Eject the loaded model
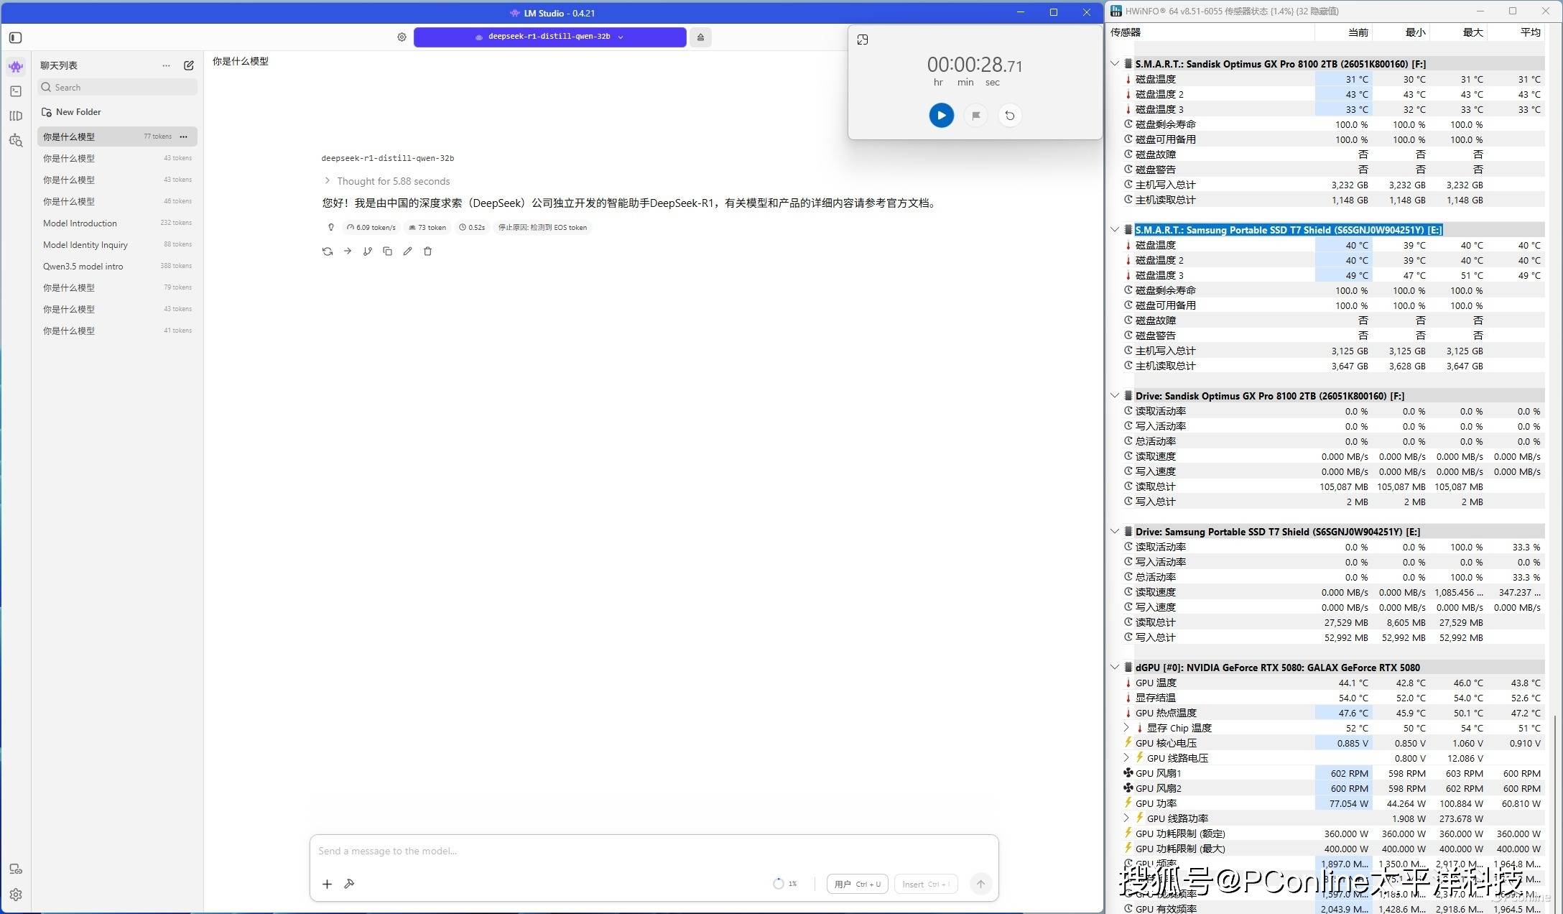The height and width of the screenshot is (914, 1563). [700, 37]
